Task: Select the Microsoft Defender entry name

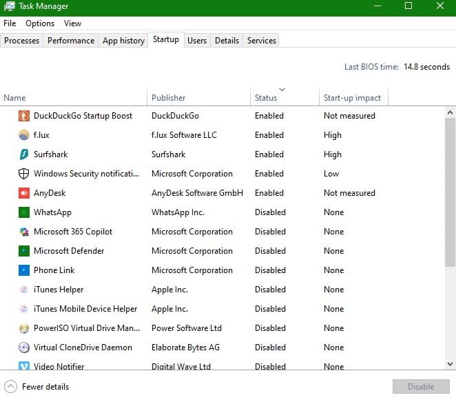Action: tap(69, 251)
